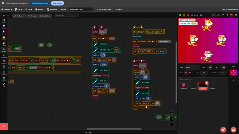Click the project title field Wipedown Effect
239x134 pixels.
81,10
